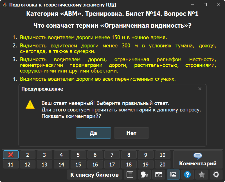This screenshot has width=225, height=182.
Task: Select answer 4 во всех перечисленных случаях
Action: [x=98, y=79]
